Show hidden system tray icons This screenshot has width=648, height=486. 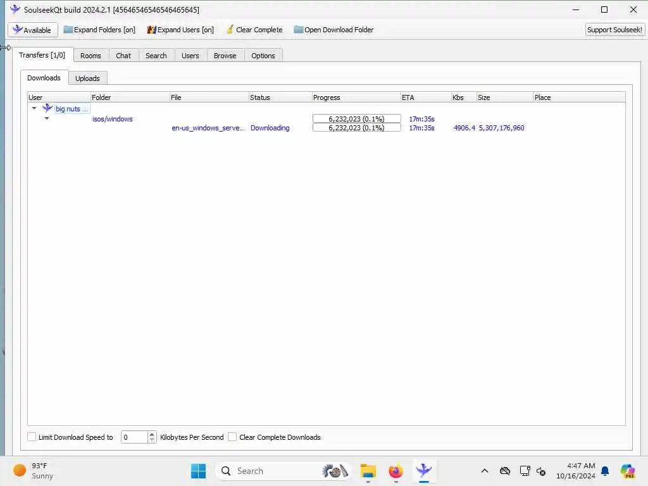(x=485, y=471)
